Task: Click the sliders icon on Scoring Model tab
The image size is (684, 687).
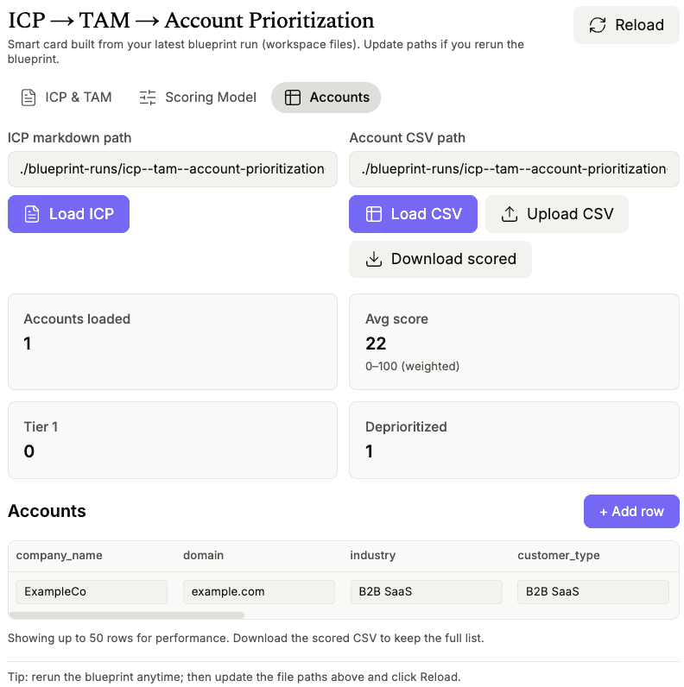Action: tap(148, 98)
